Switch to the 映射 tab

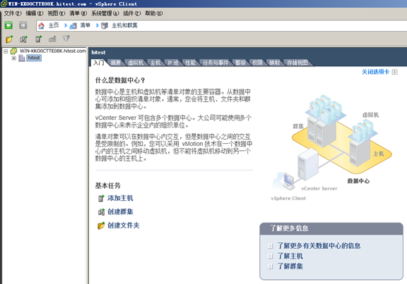[274, 63]
